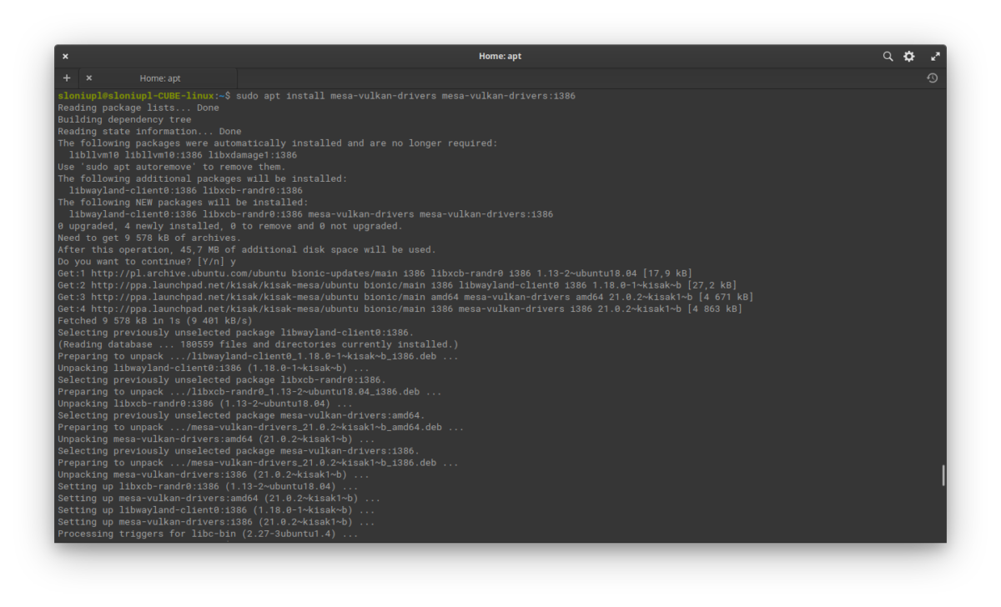Close the 'Home: apt' tab via its x

[88, 78]
